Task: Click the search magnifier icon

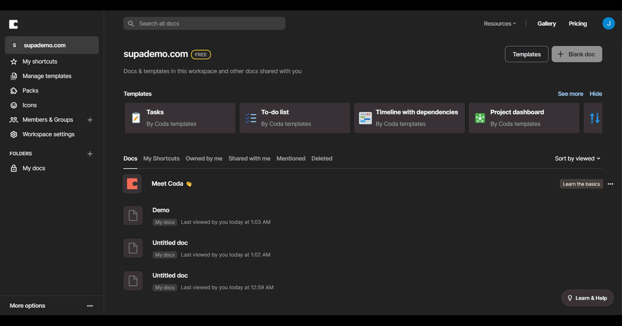Action: pos(132,24)
